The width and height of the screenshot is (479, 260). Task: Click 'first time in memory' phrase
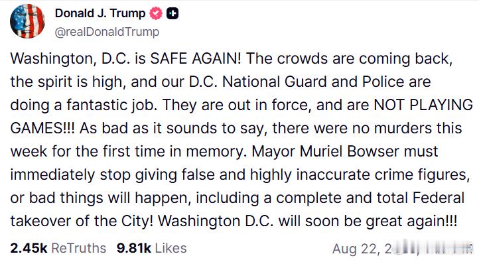pos(174,151)
